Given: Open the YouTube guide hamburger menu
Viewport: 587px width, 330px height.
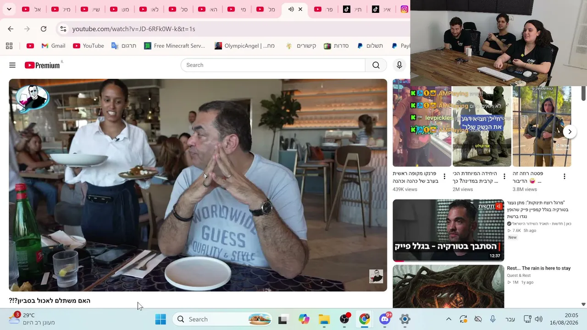Looking at the screenshot, I should pos(12,65).
